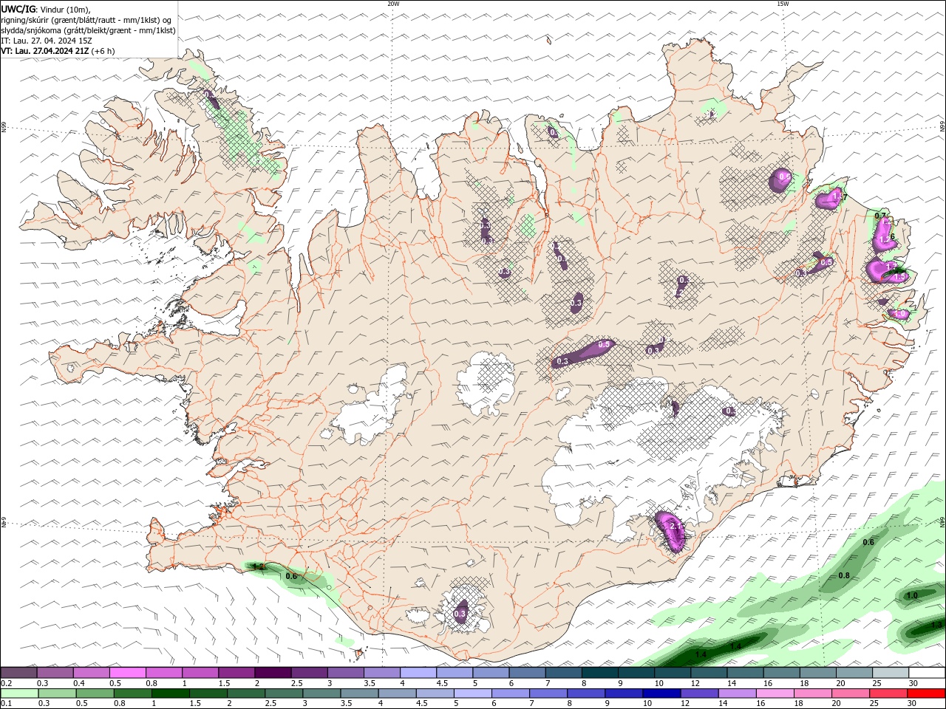The image size is (946, 709).
Task: Click the "1.2" rain value off Reykjanes
Action: [x=258, y=567]
